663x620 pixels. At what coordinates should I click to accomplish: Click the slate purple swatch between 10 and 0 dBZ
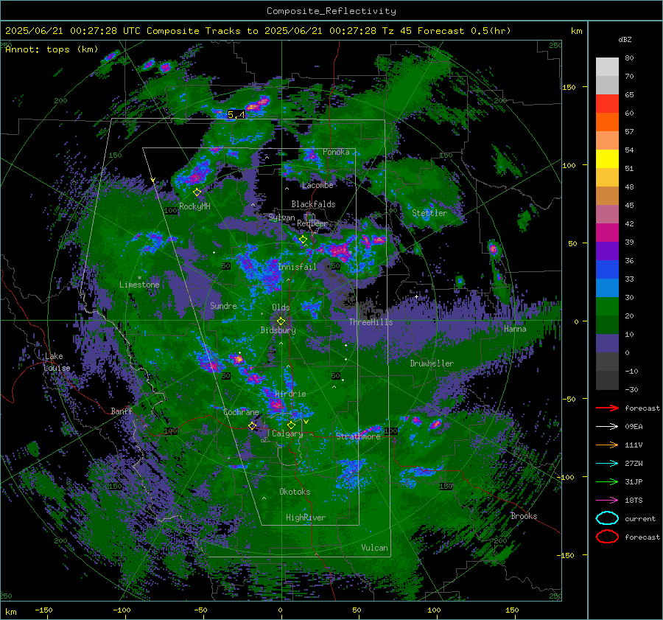(x=607, y=343)
